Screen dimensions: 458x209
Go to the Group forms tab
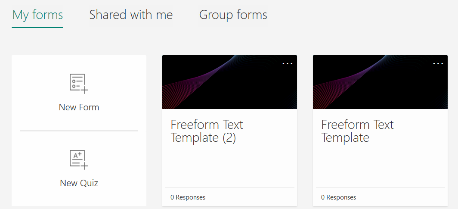pyautogui.click(x=233, y=15)
